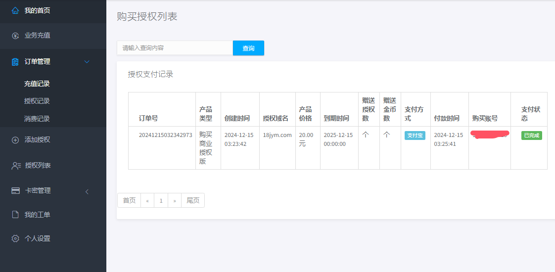Click the clipboard icon for 订单管理

pyautogui.click(x=15, y=62)
